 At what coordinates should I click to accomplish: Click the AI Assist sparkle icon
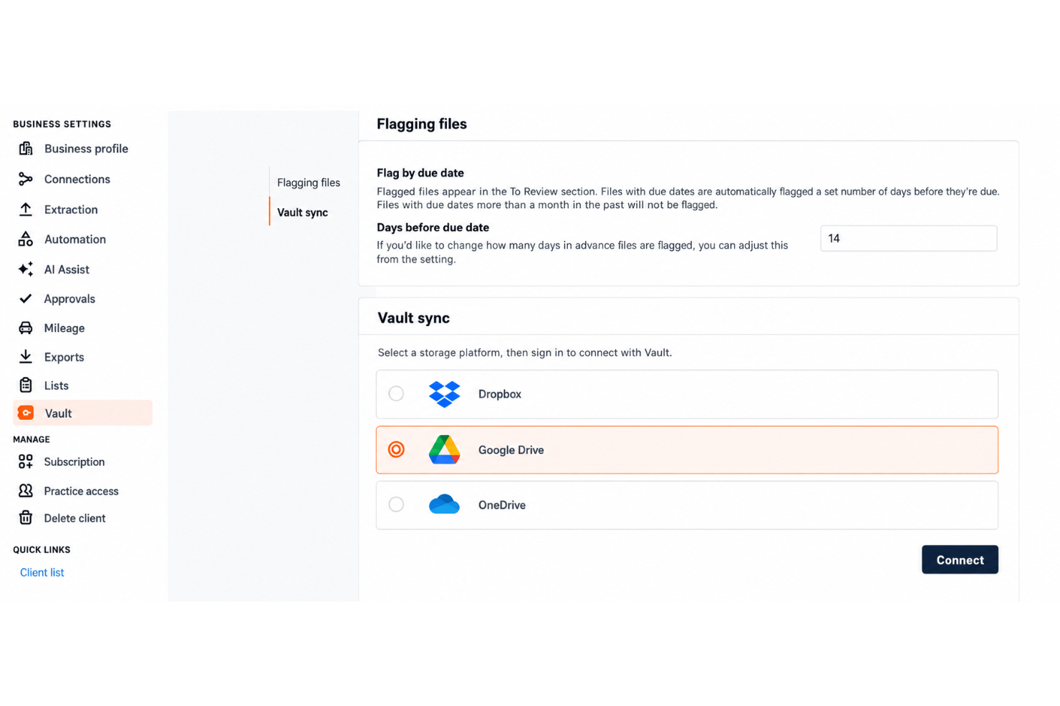pos(26,269)
